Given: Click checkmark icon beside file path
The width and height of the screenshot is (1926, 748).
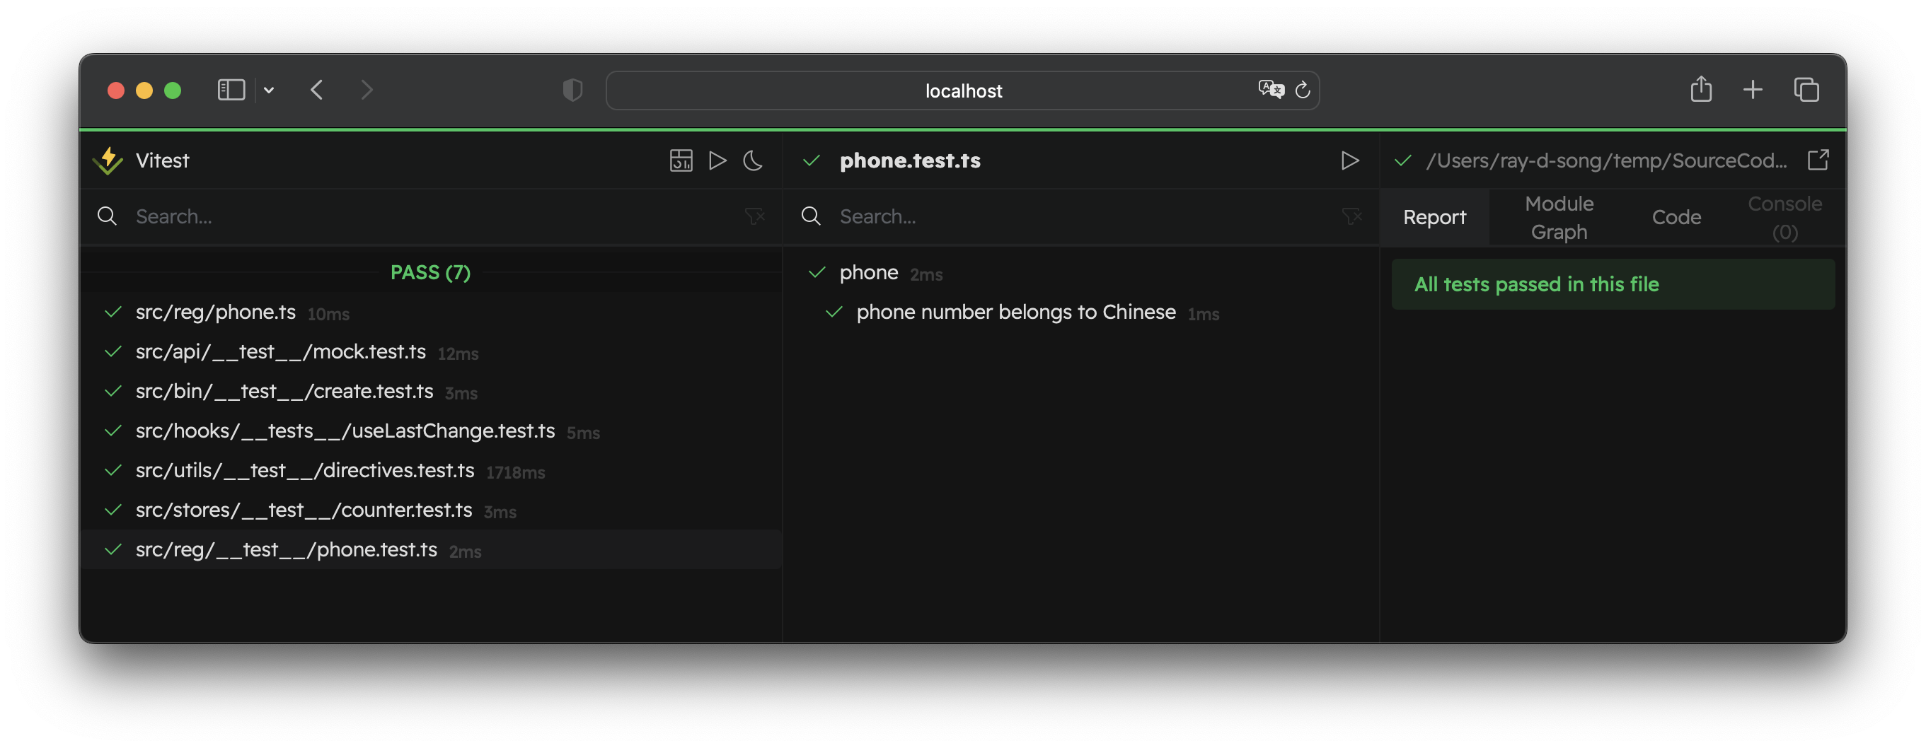Looking at the screenshot, I should [1402, 160].
